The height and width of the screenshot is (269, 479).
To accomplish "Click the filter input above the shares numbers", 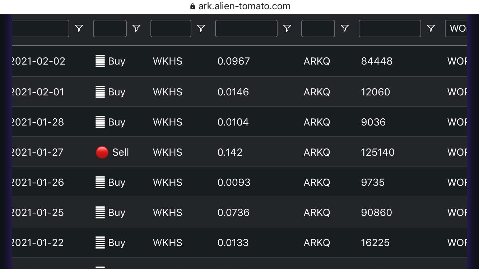I will [390, 28].
